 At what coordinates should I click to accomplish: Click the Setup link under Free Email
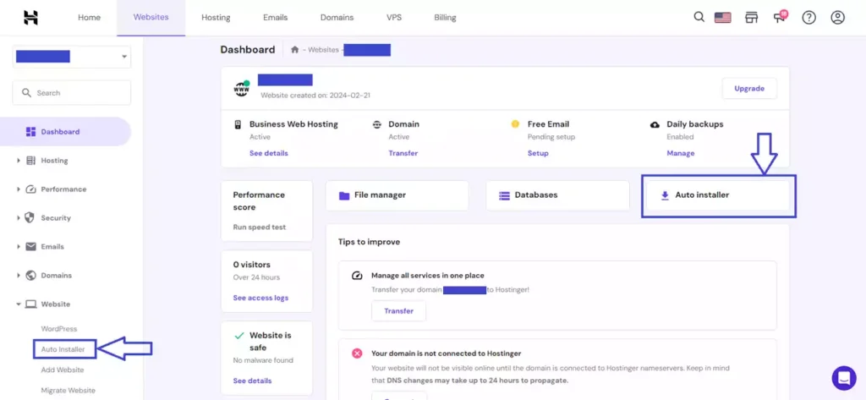[x=538, y=153]
